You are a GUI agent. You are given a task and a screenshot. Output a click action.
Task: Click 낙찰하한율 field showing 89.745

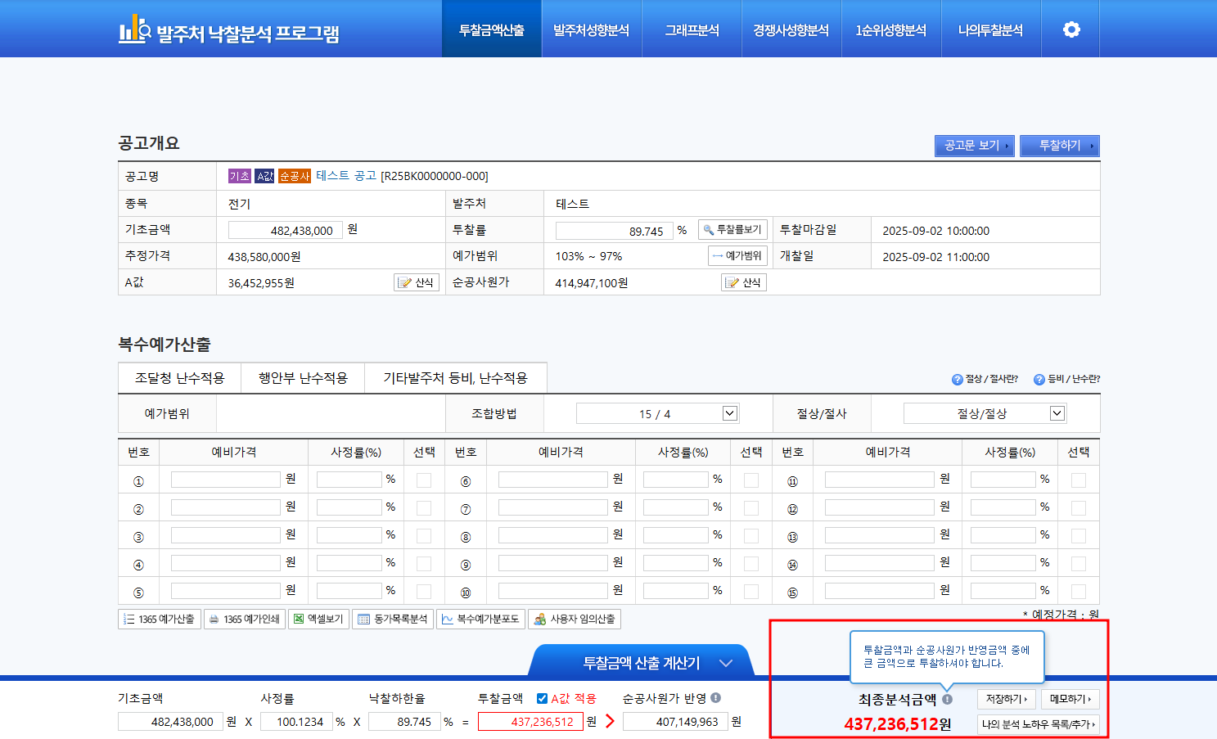click(404, 722)
